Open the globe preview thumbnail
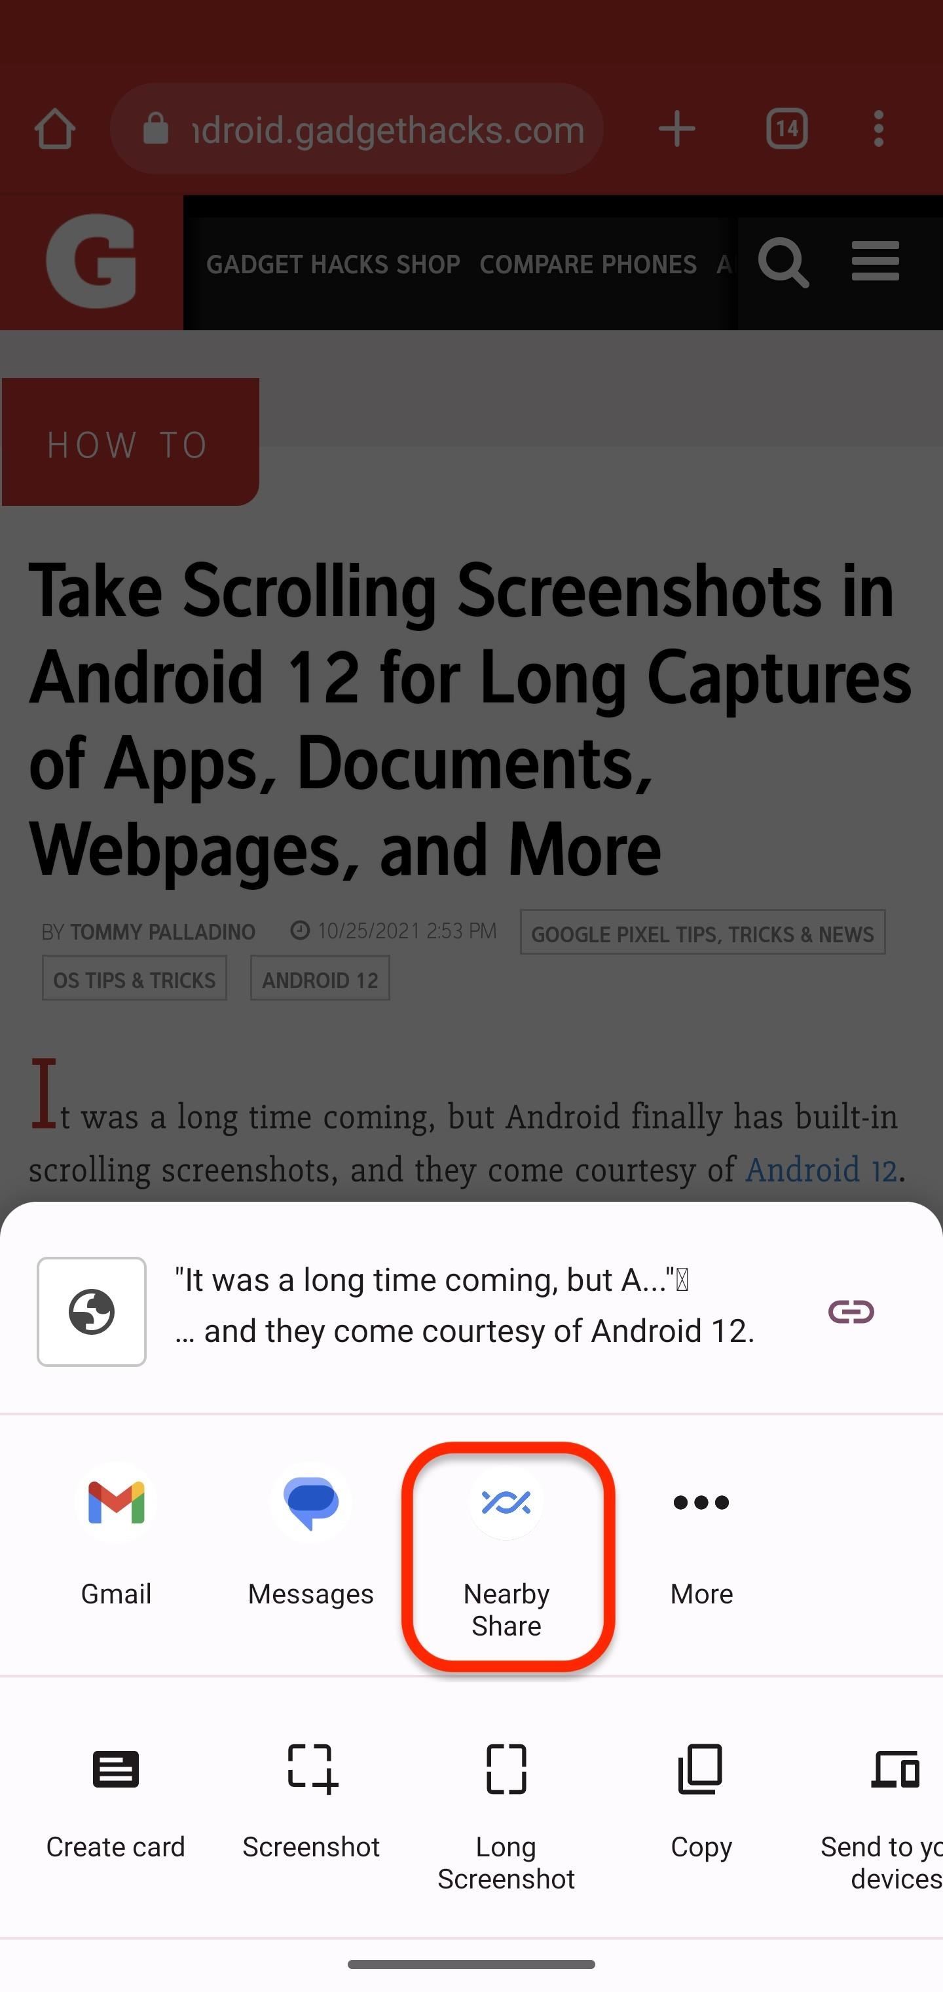The image size is (943, 1992). tap(91, 1311)
